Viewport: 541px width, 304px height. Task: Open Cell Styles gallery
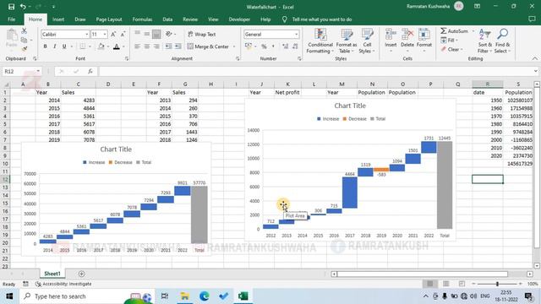coord(367,41)
